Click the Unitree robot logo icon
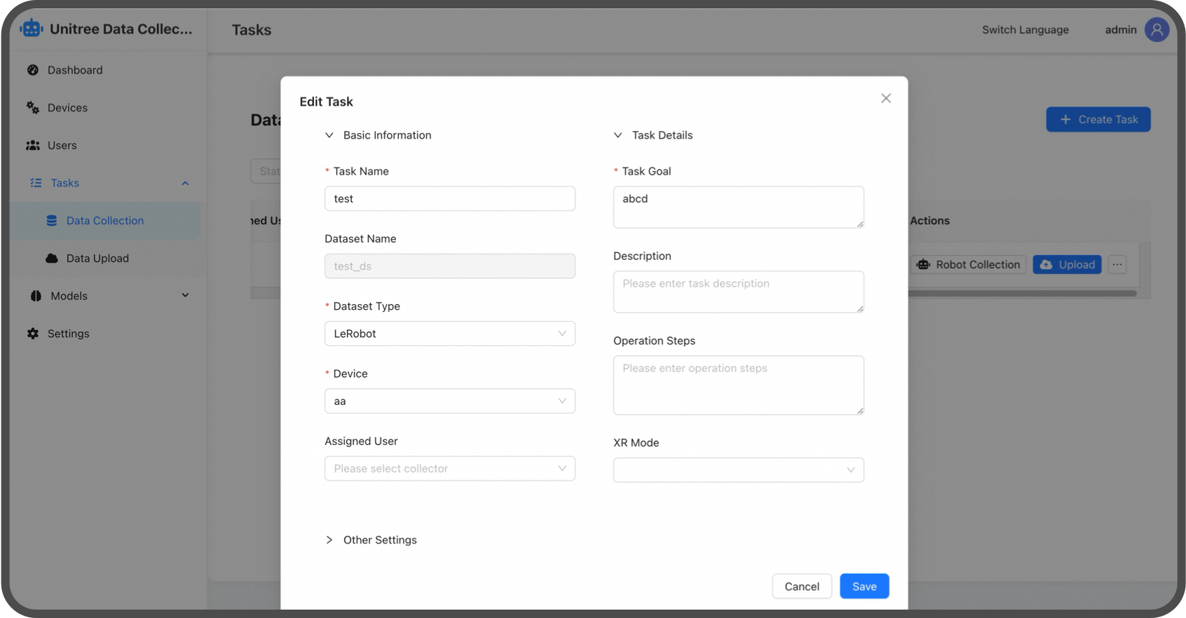The width and height of the screenshot is (1186, 618). 32,29
